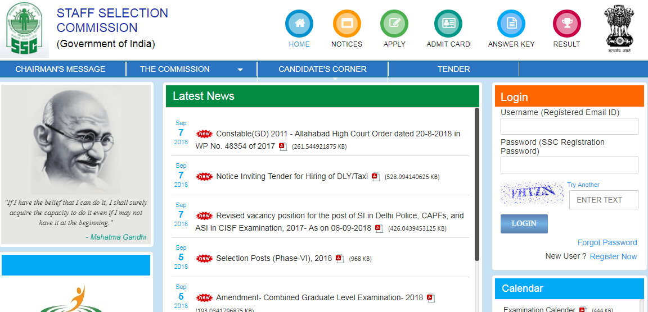Viewport: 648px width, 312px height.
Task: Open the Admit Card icon
Action: coord(448,24)
